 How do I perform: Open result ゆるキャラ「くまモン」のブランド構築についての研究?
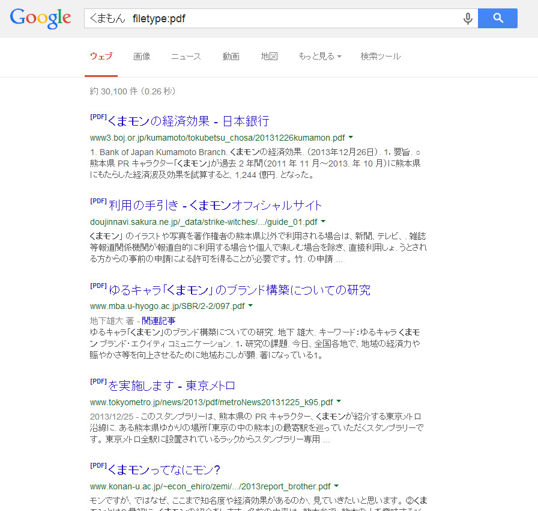pos(240,290)
